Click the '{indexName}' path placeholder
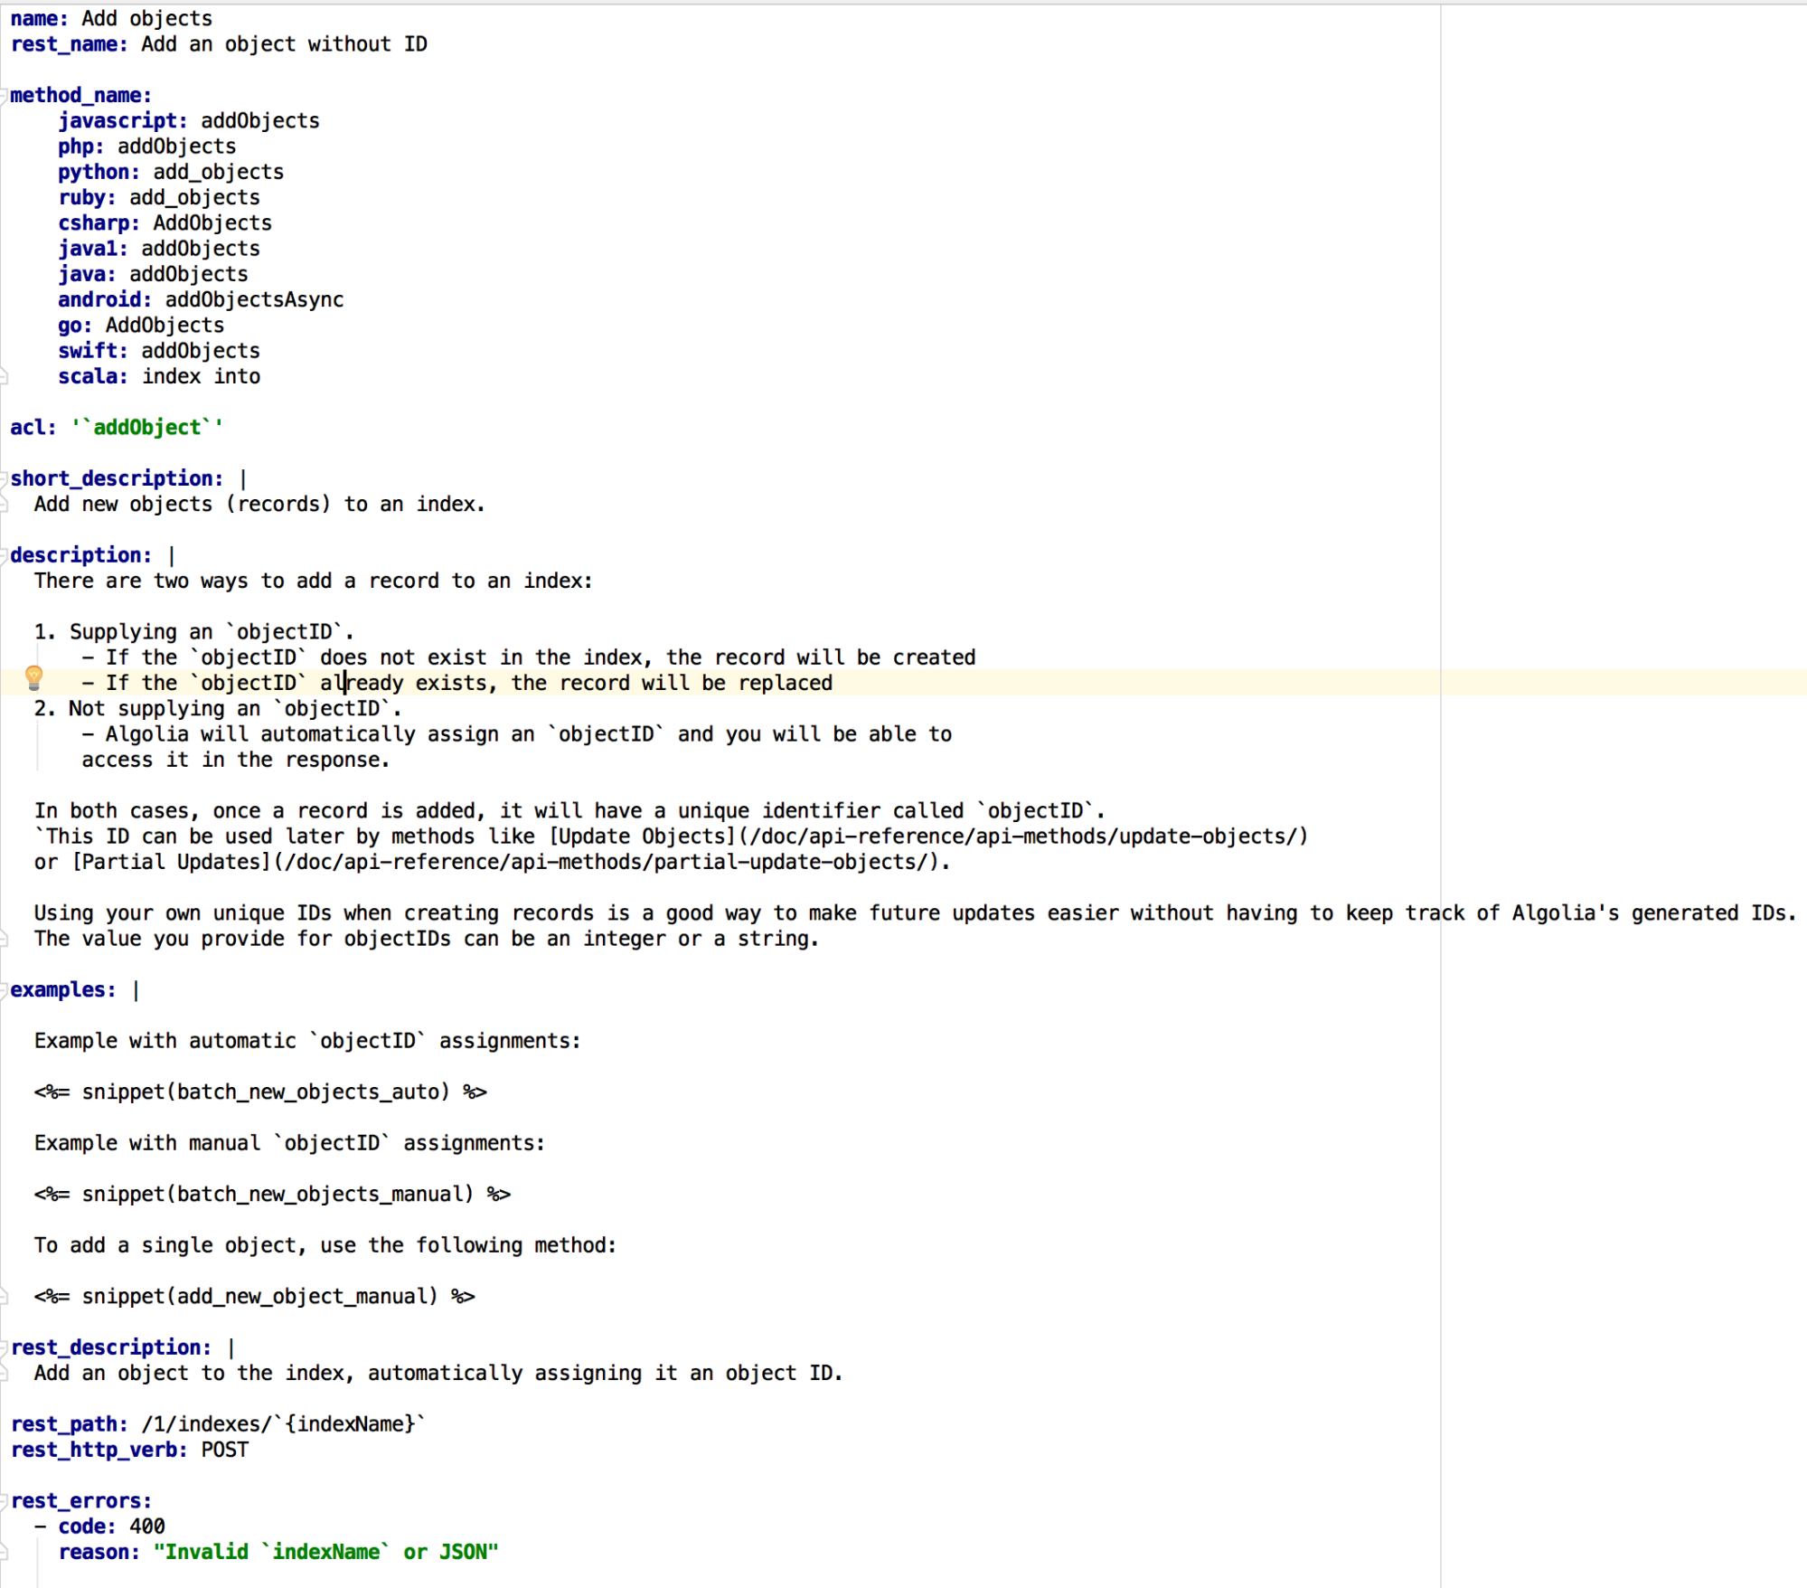The height and width of the screenshot is (1588, 1807). click(350, 1424)
